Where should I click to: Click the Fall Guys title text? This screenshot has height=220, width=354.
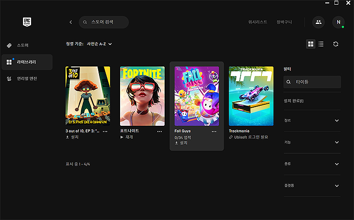click(x=182, y=131)
